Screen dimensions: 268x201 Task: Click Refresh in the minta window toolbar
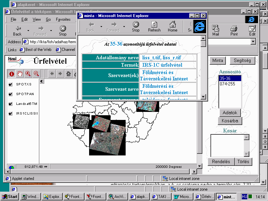tap(154, 26)
